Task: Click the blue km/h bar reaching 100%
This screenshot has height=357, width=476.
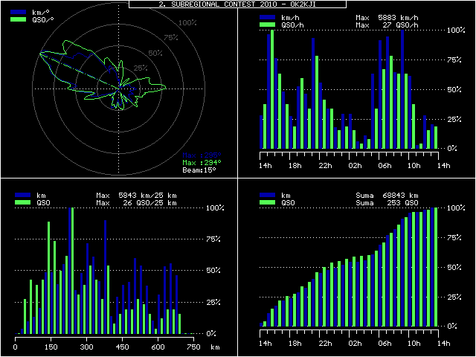Action: click(x=402, y=89)
